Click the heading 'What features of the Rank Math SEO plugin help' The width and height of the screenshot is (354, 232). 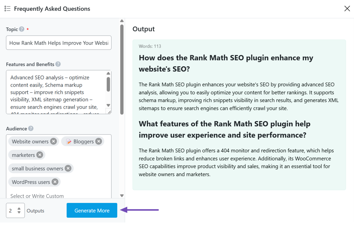(224, 129)
